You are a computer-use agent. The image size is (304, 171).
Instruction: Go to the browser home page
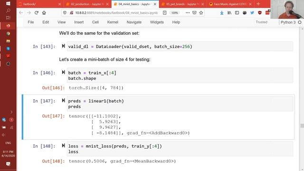click(x=44, y=13)
